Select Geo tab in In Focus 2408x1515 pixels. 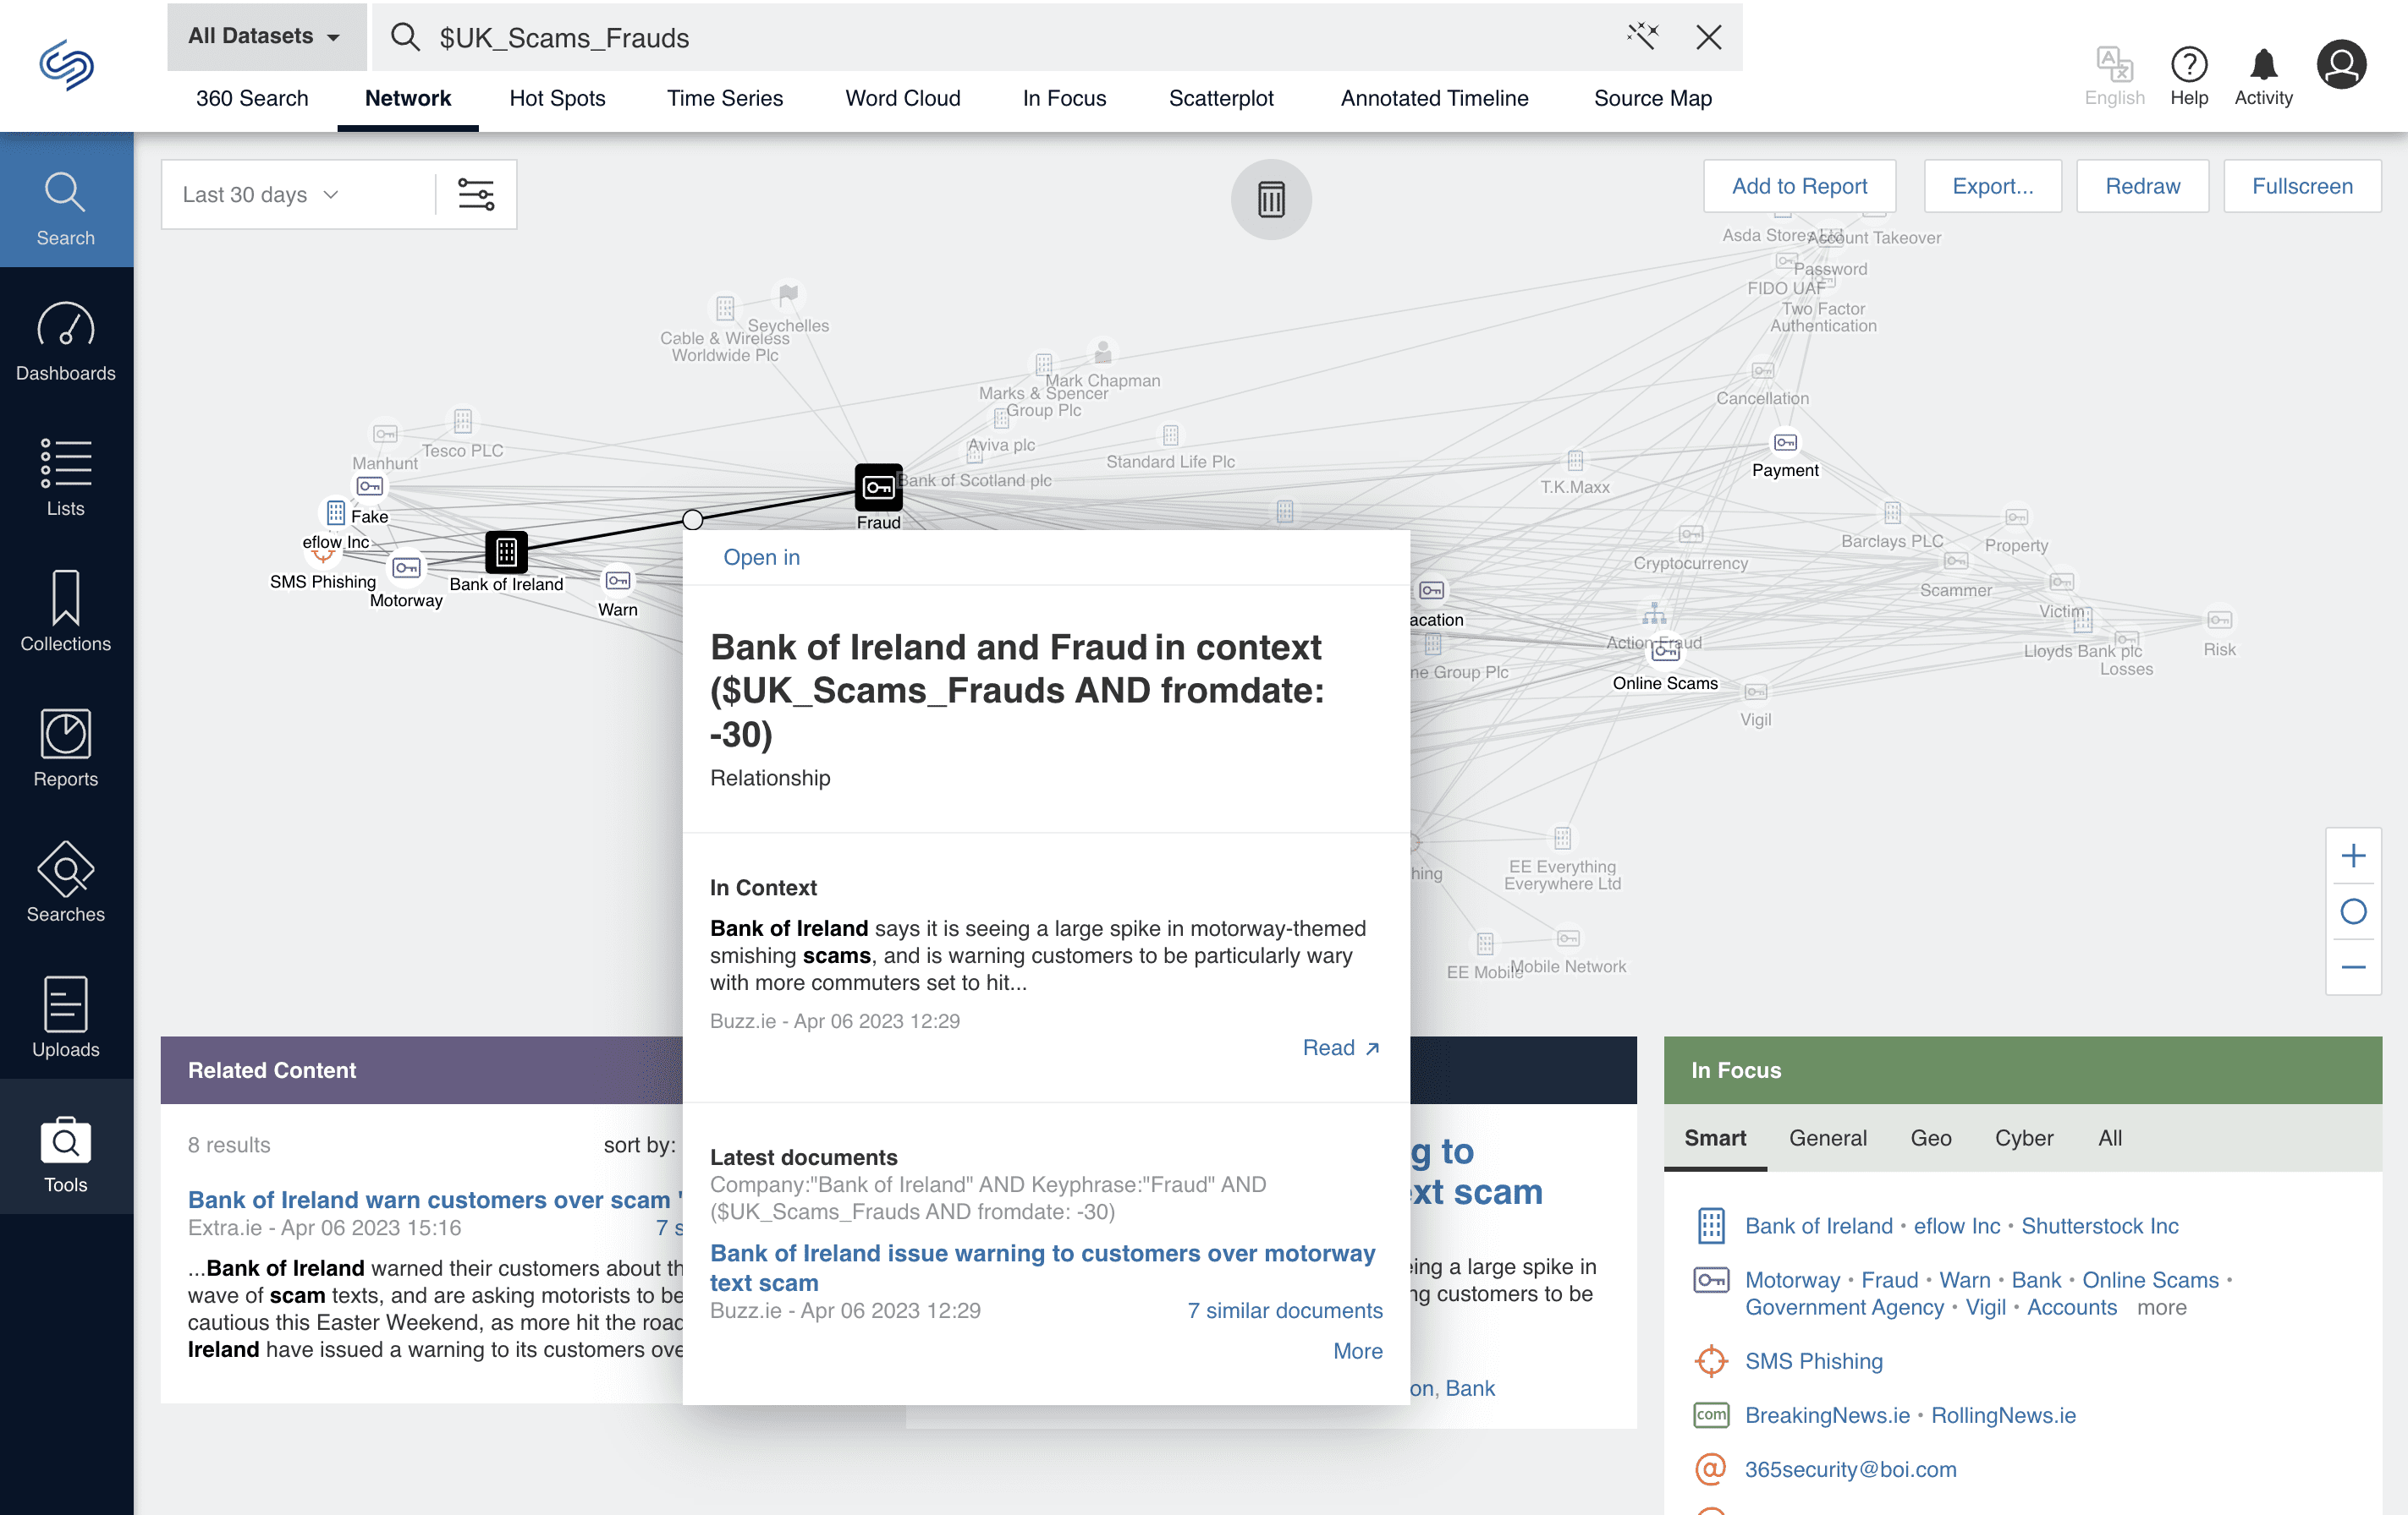(x=1930, y=1138)
